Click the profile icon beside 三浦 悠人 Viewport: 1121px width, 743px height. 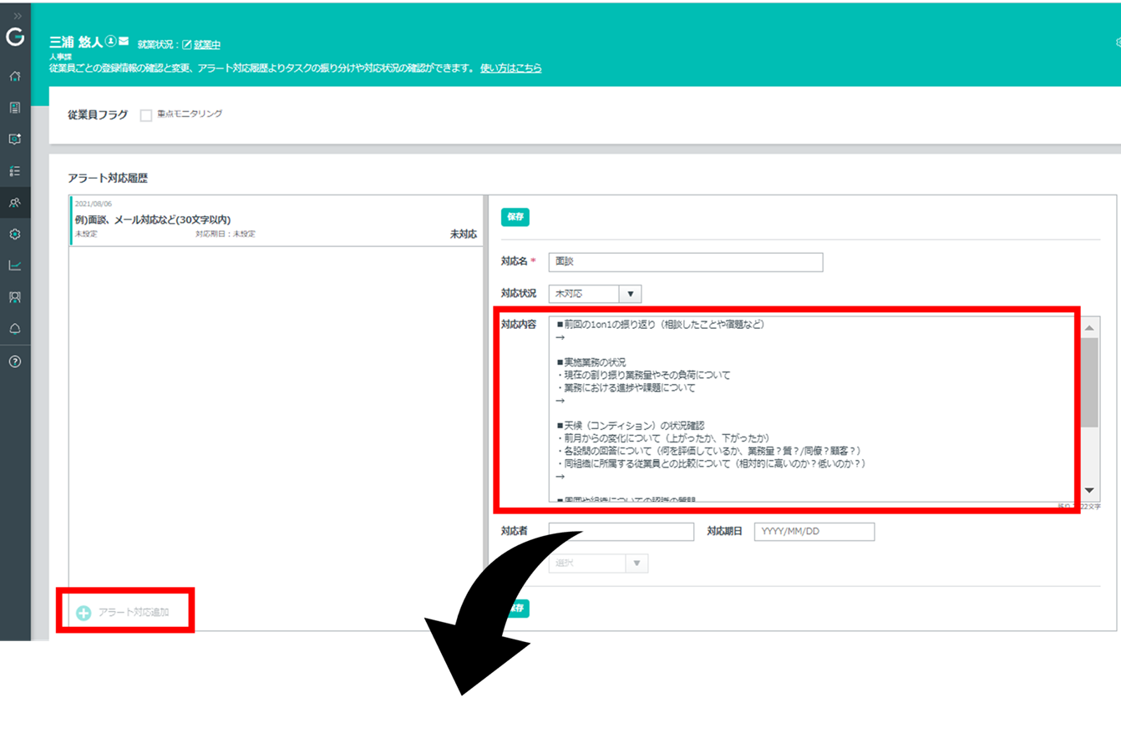110,41
